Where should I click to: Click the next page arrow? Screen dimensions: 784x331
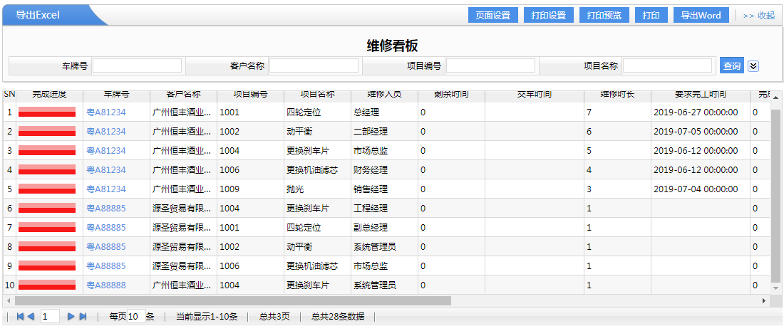pos(71,316)
